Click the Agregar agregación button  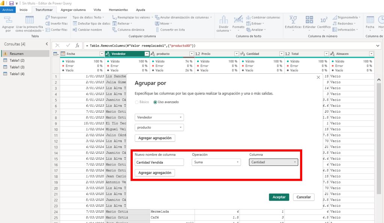click(154, 173)
